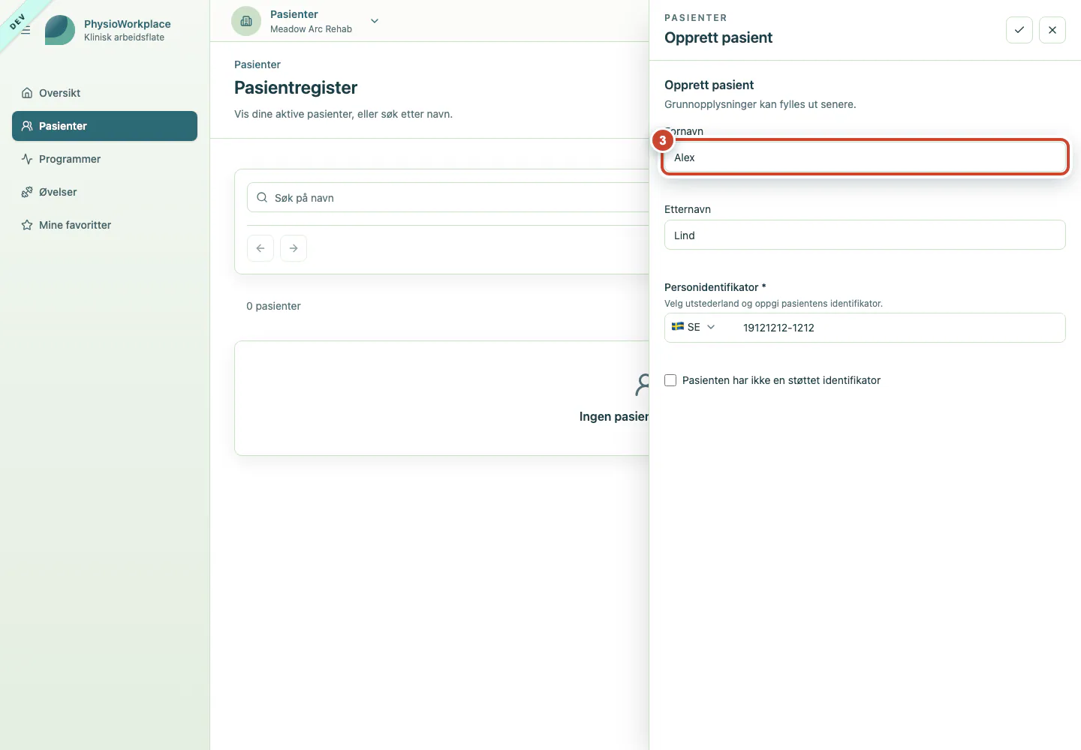
Task: Click the Fornavn field containing Alex
Action: point(865,157)
